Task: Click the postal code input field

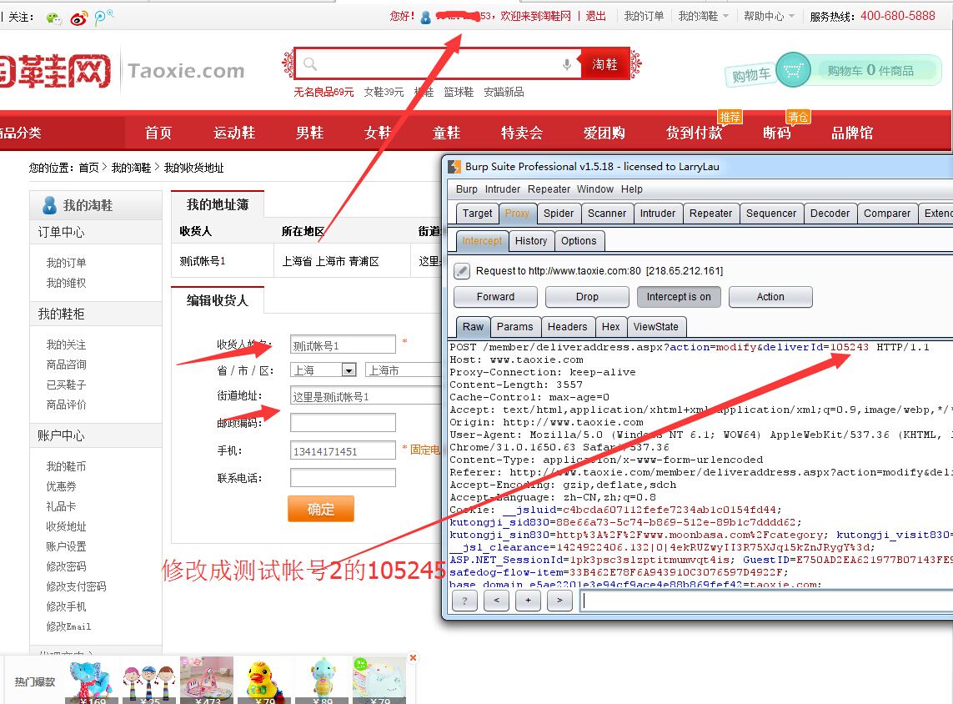Action: [x=343, y=423]
